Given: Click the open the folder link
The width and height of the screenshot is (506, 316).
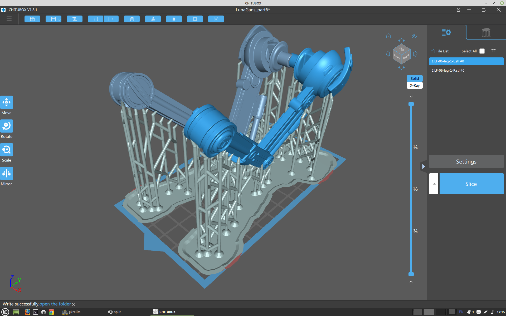Looking at the screenshot, I should coord(55,304).
